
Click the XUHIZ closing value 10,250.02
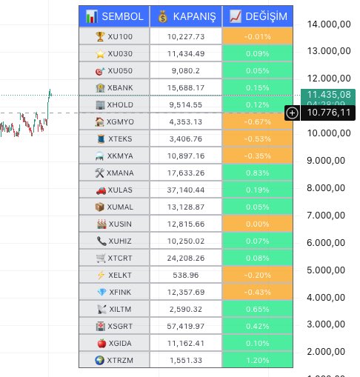[x=186, y=241]
